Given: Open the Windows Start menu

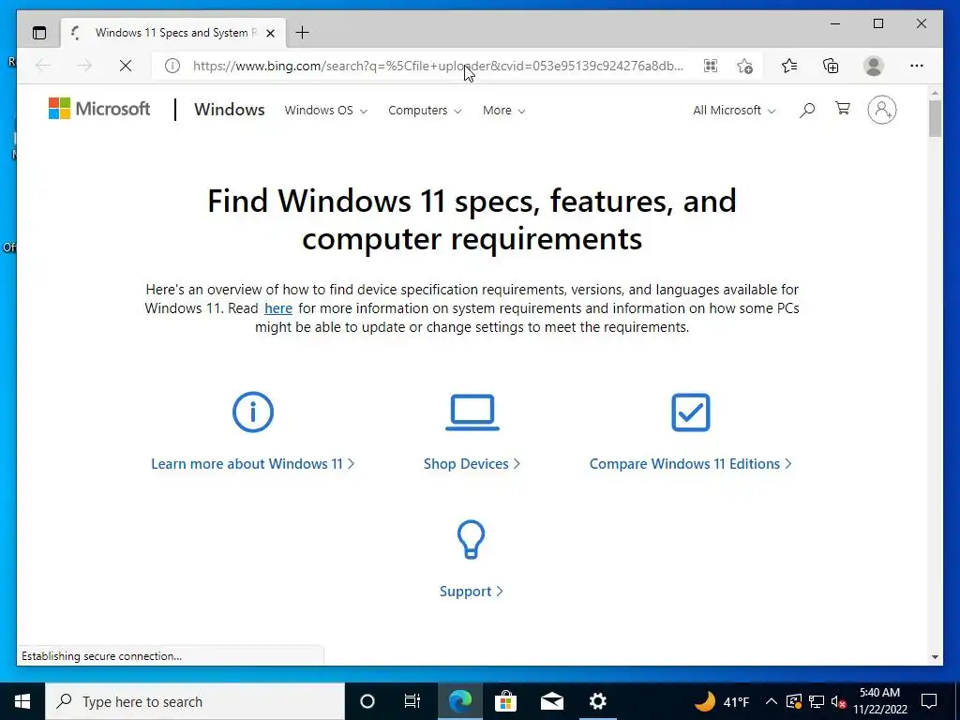Looking at the screenshot, I should pyautogui.click(x=22, y=701).
